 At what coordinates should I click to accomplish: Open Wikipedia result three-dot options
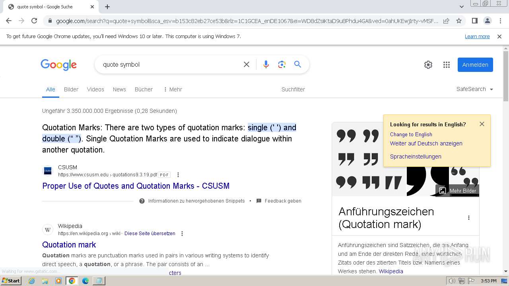pos(182,234)
